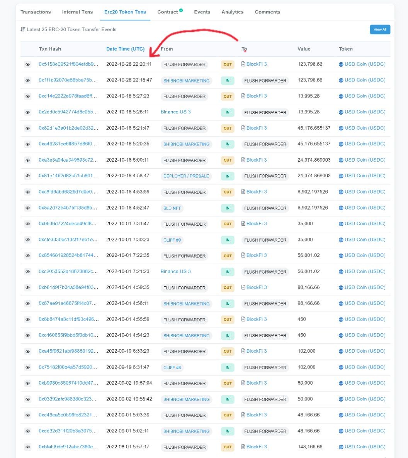Image resolution: width=408 pixels, height=458 pixels.
Task: Switch to the Internal Txns tab
Action: (77, 12)
